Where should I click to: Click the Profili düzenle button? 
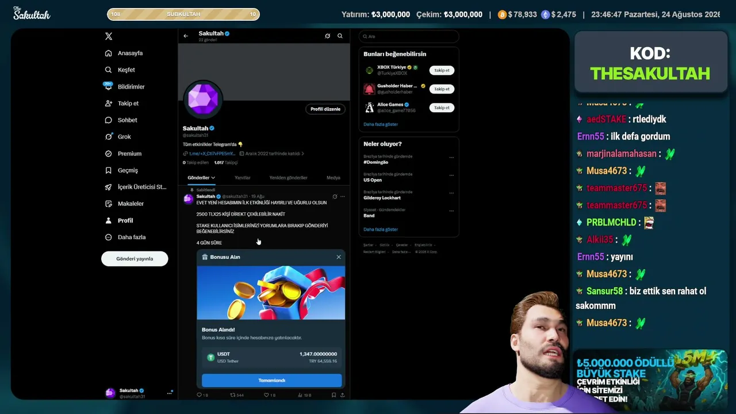tap(325, 109)
